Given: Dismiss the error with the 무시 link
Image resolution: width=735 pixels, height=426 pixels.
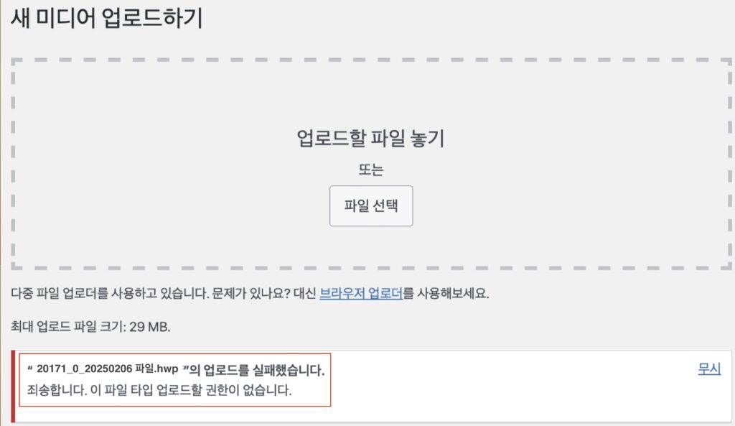Looking at the screenshot, I should click(709, 369).
